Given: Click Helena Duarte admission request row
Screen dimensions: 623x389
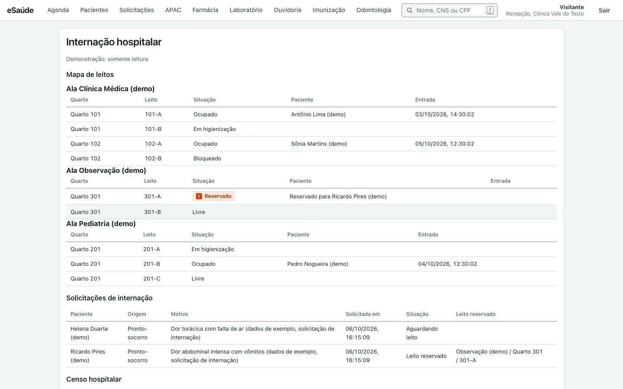Looking at the screenshot, I should pyautogui.click(x=311, y=333).
